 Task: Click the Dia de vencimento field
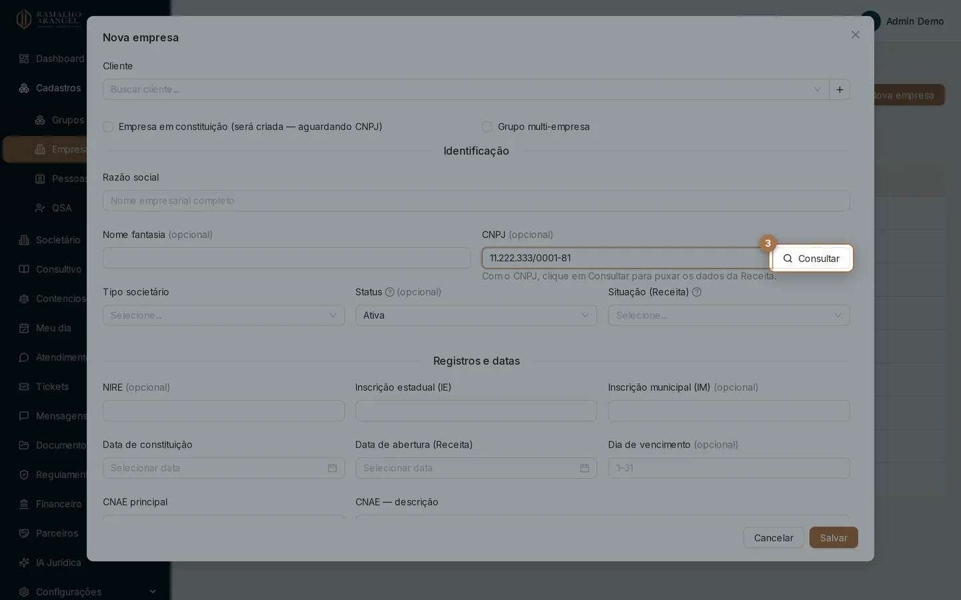(x=729, y=468)
